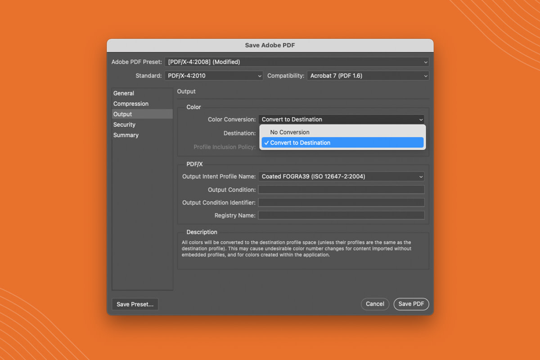540x360 pixels.
Task: Click the Registry Name field
Action: tap(341, 216)
